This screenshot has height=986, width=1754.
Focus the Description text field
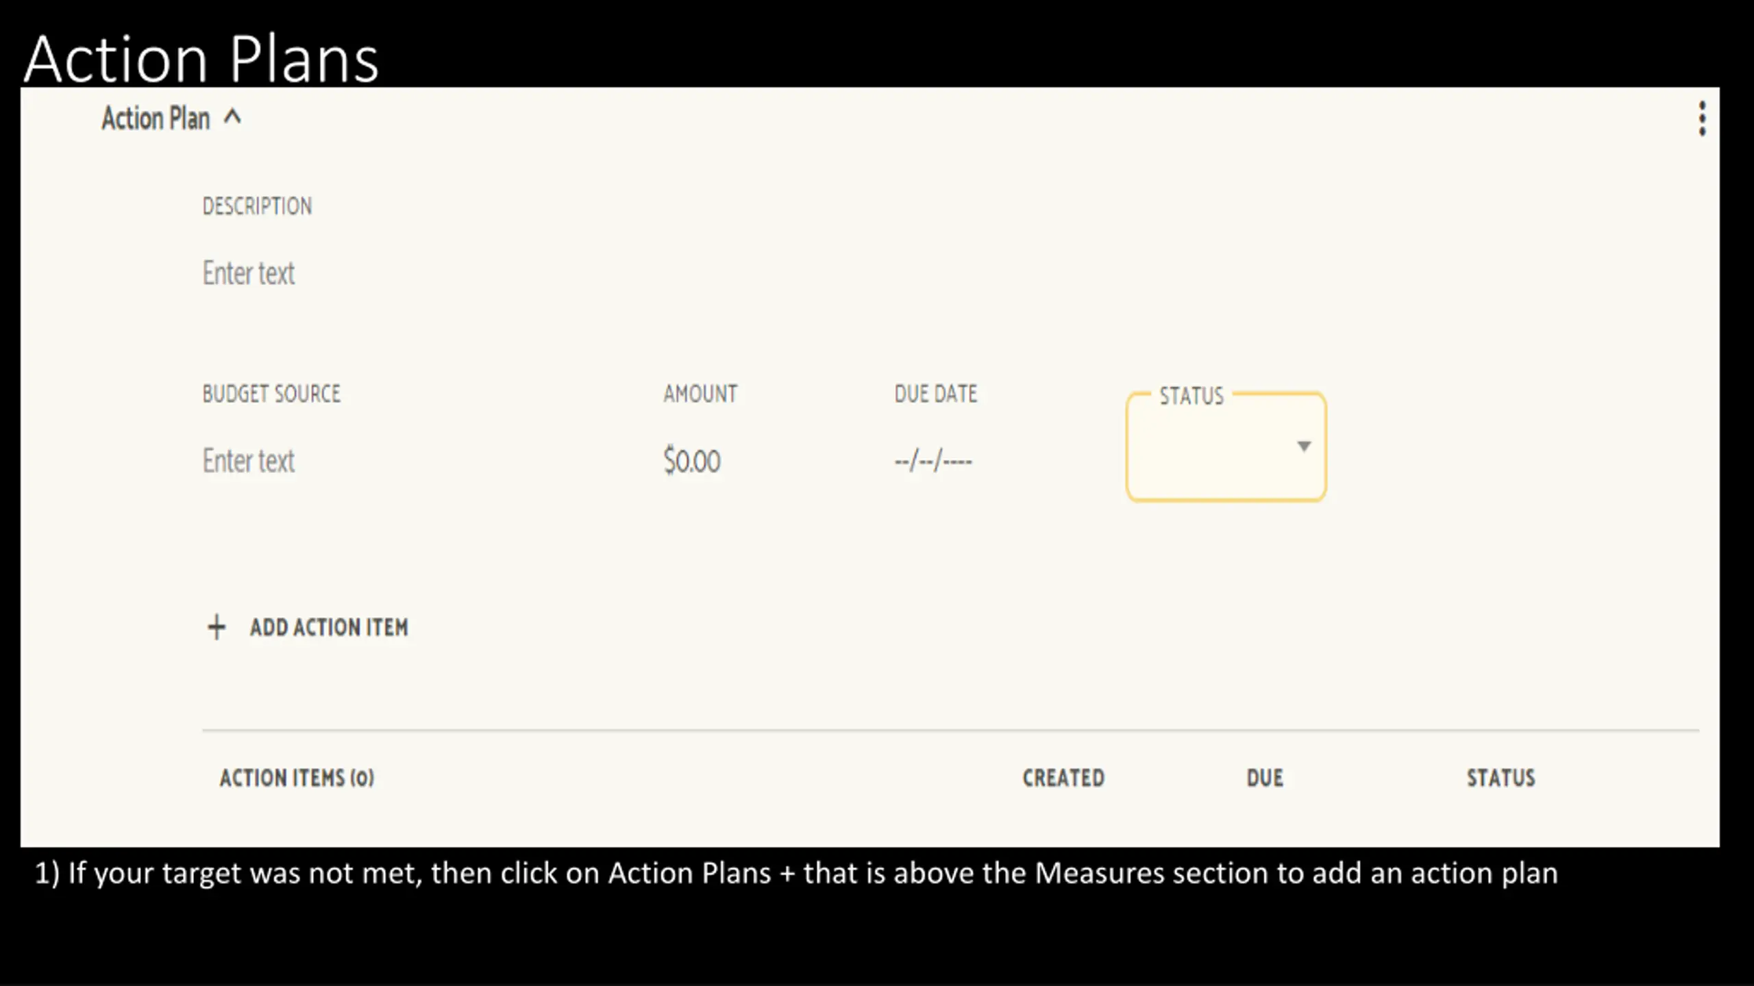pos(249,273)
